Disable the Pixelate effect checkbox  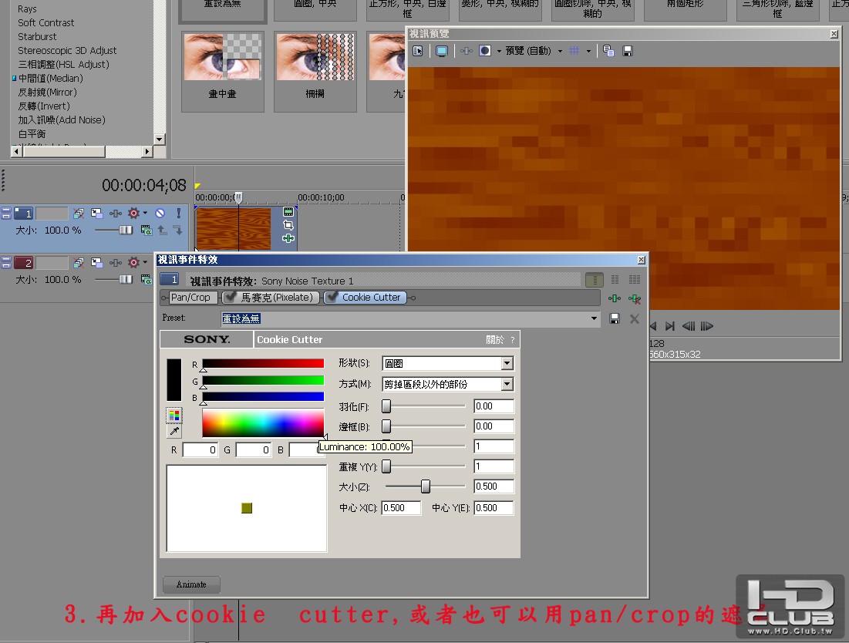[x=230, y=297]
